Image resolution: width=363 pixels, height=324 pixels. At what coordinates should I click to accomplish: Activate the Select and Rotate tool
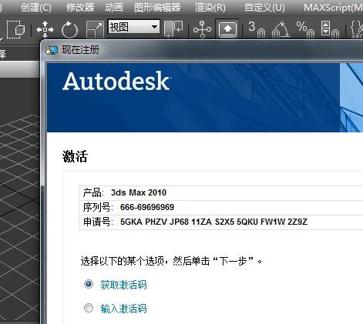69,30
